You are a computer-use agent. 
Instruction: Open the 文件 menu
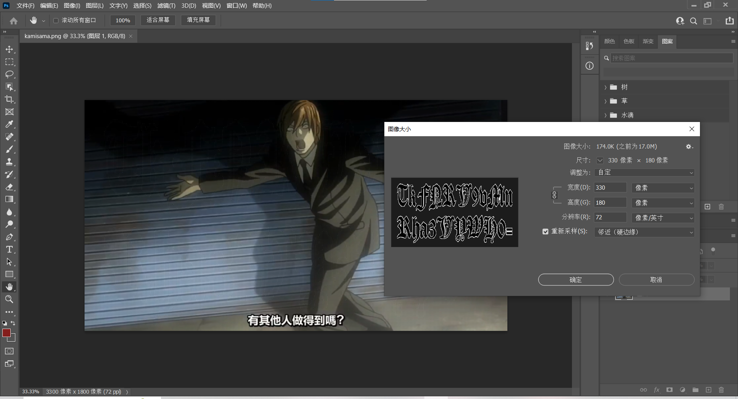tap(25, 6)
